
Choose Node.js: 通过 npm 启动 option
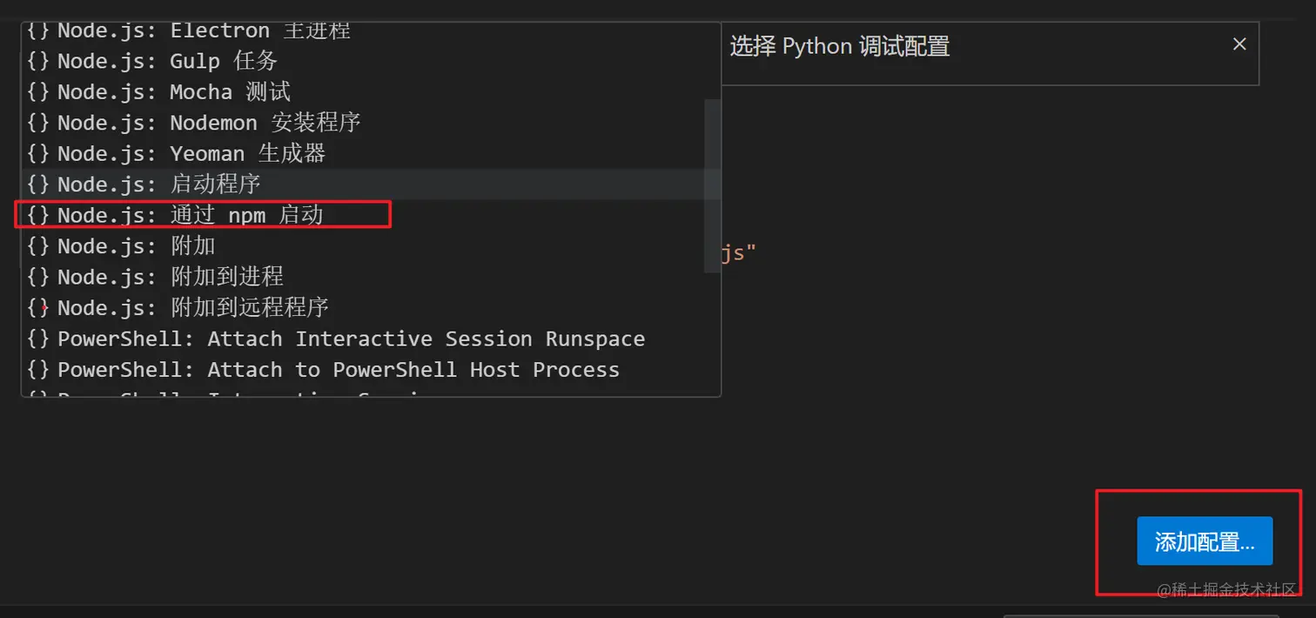coord(190,215)
